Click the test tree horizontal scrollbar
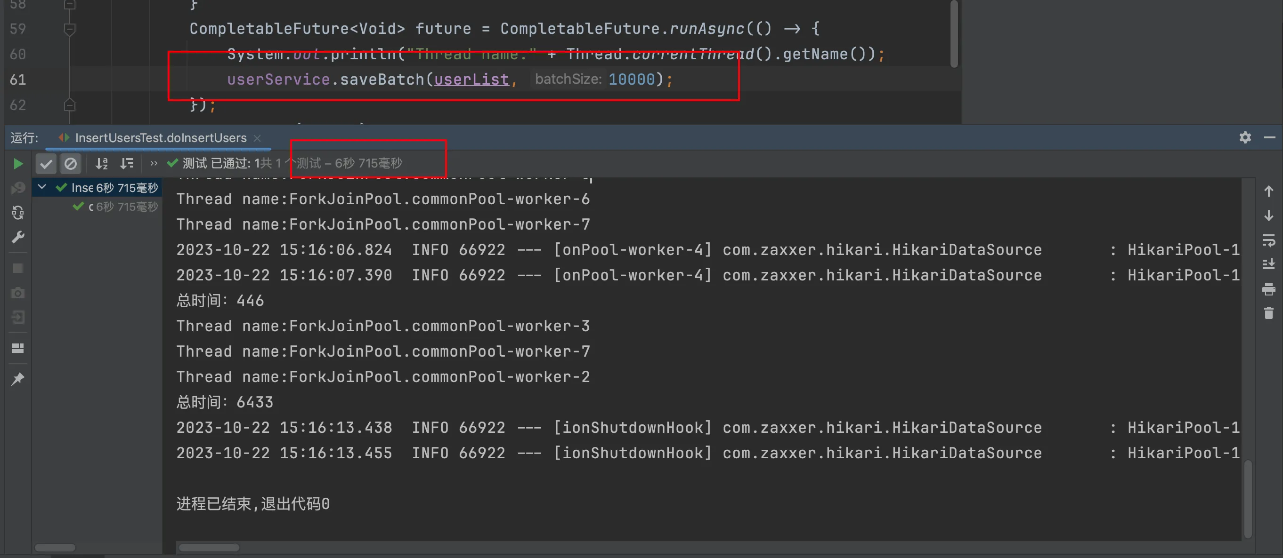Image resolution: width=1283 pixels, height=558 pixels. tap(55, 548)
